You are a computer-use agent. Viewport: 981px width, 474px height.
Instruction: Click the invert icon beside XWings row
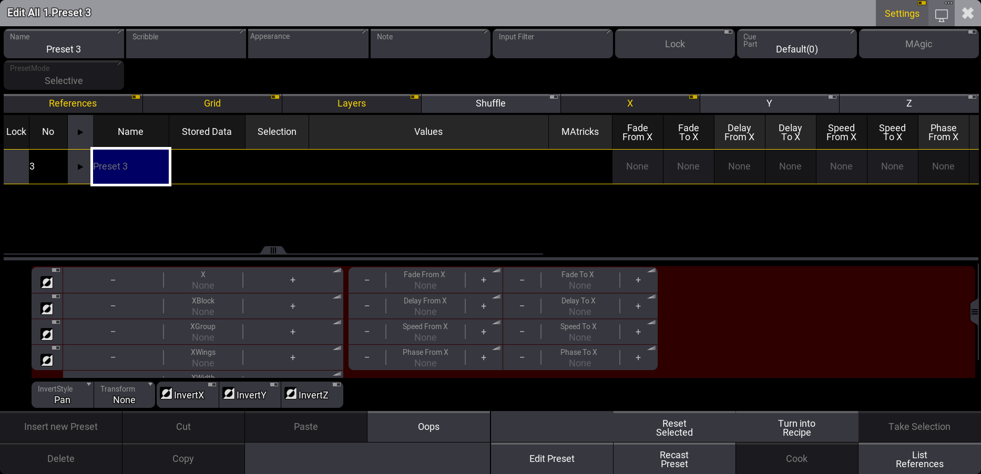click(47, 360)
